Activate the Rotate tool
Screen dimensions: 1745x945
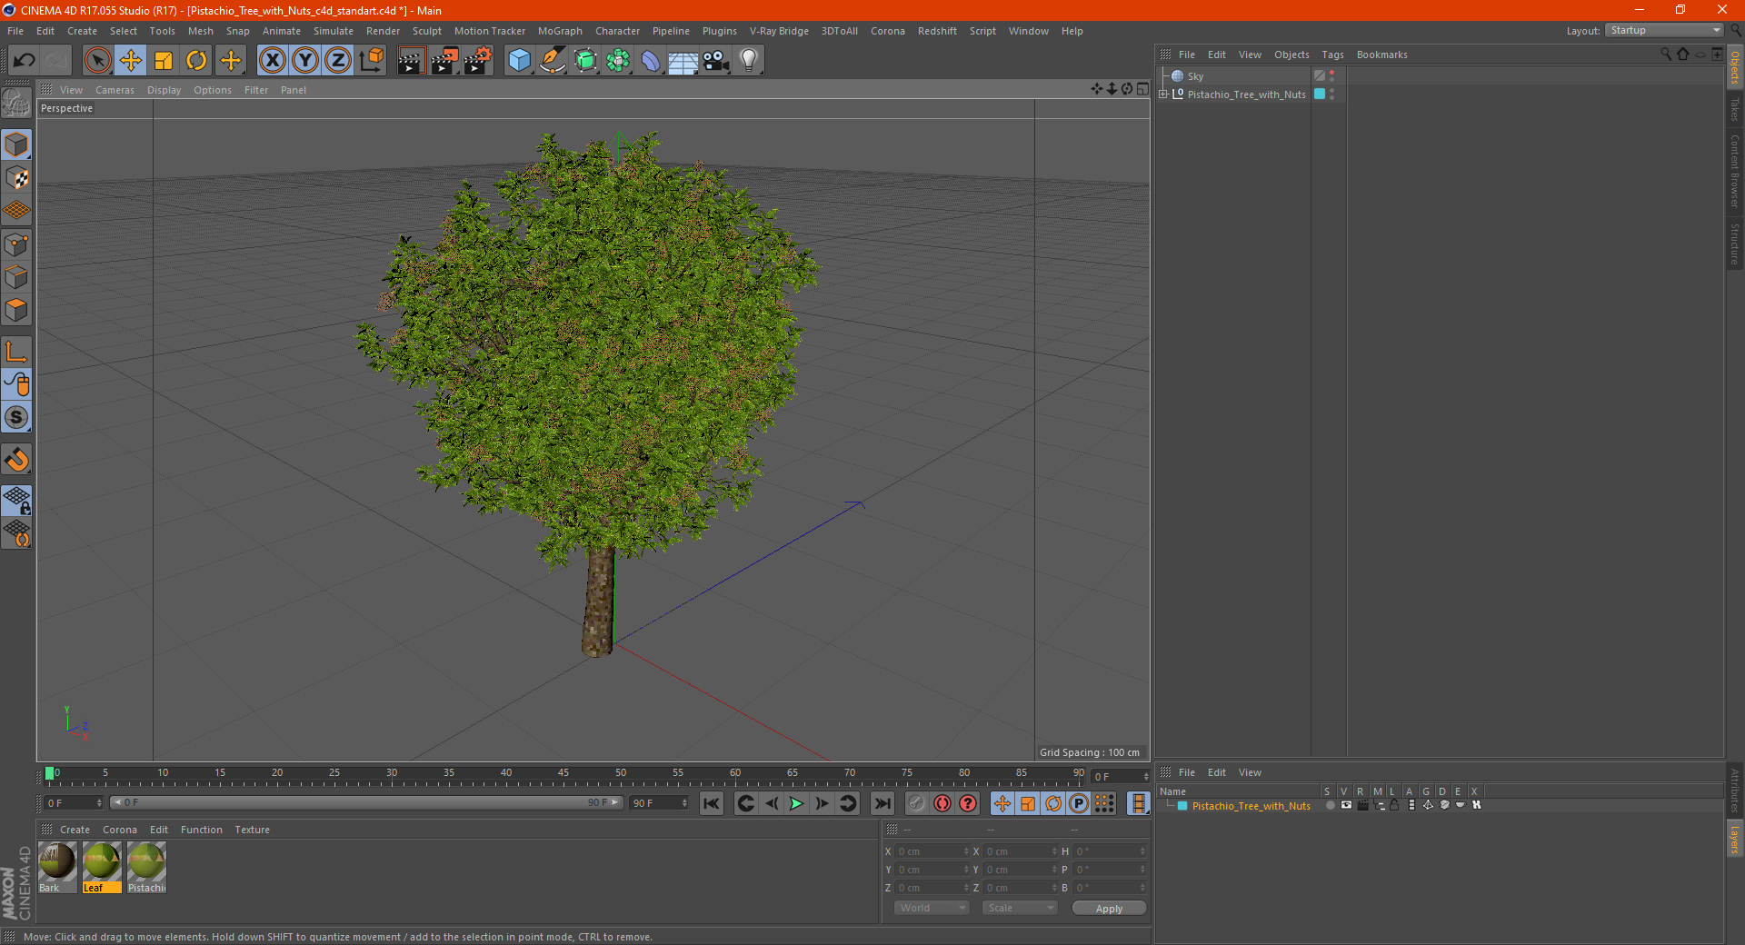tap(196, 61)
